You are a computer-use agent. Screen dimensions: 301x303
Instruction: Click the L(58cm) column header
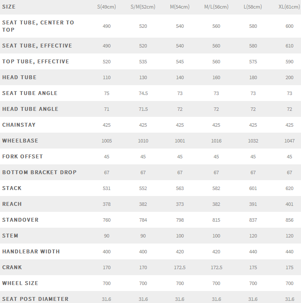click(253, 7)
